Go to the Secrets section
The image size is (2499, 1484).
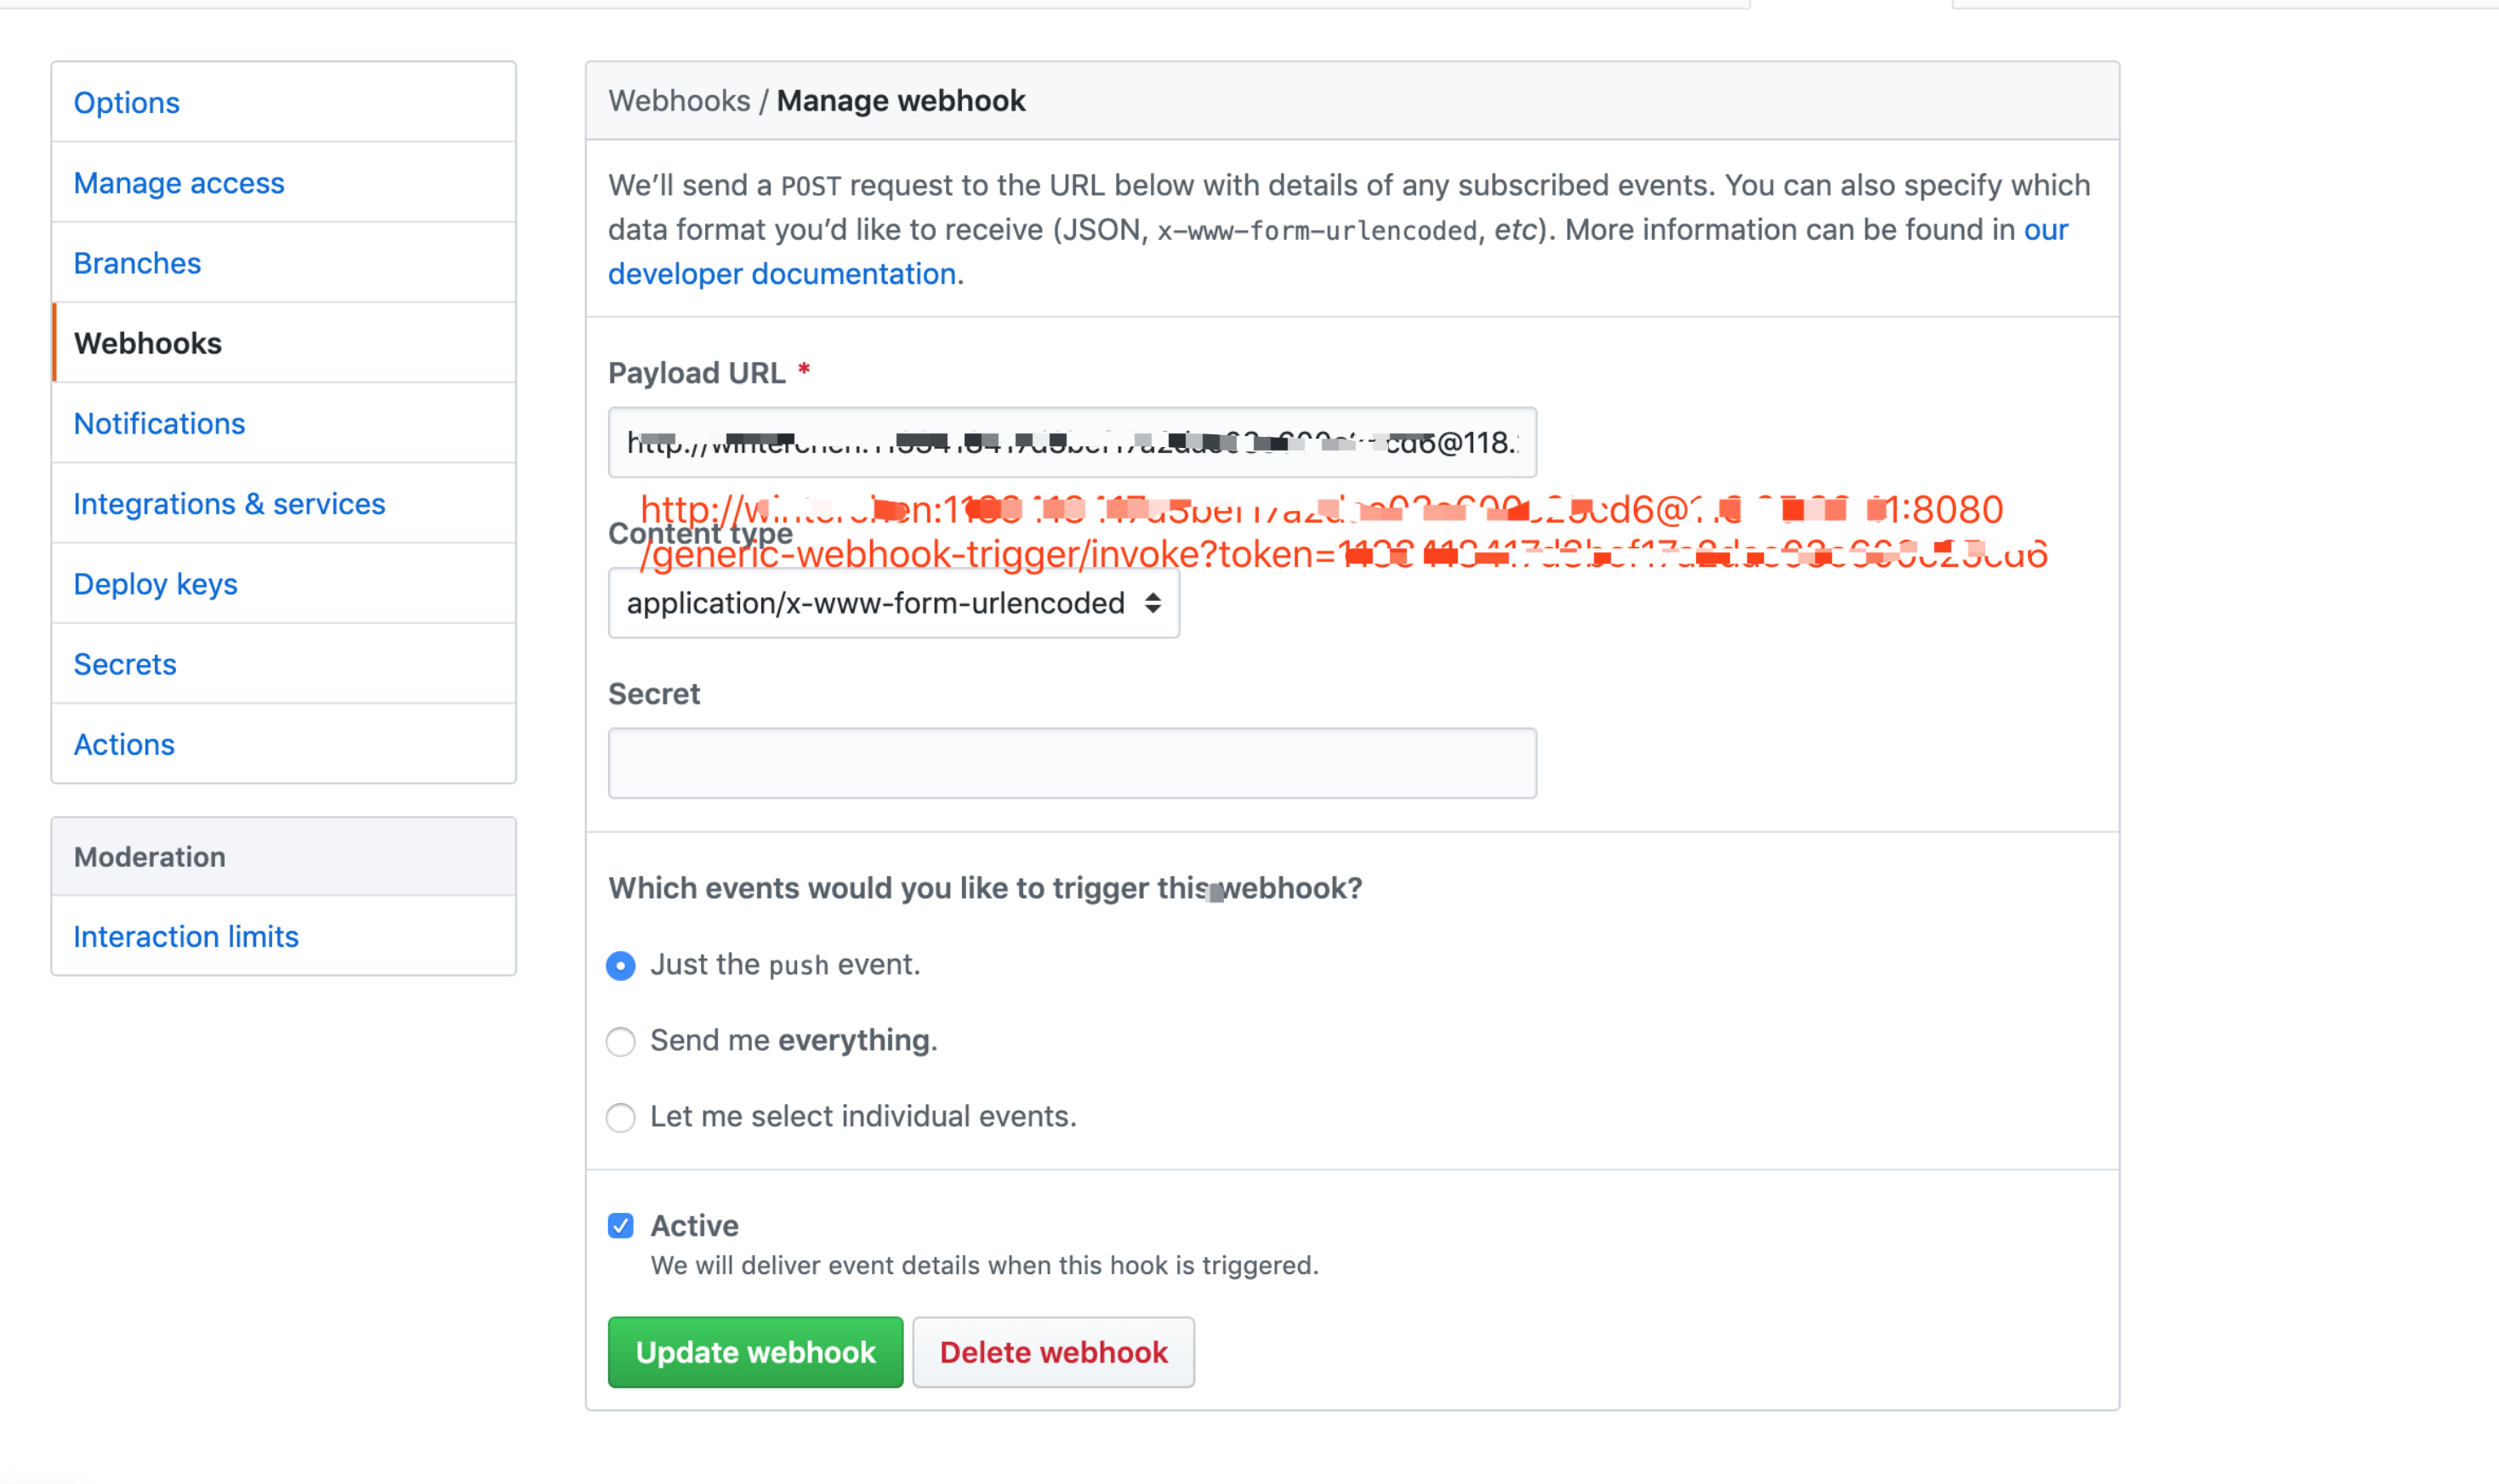(x=125, y=664)
